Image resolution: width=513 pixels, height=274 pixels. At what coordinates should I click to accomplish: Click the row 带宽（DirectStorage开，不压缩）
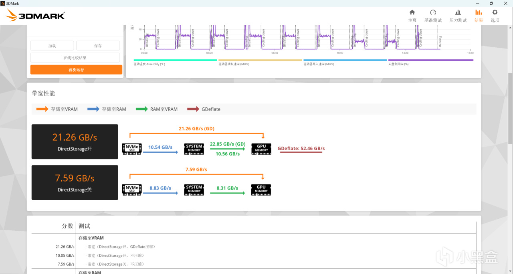click(x=115, y=256)
